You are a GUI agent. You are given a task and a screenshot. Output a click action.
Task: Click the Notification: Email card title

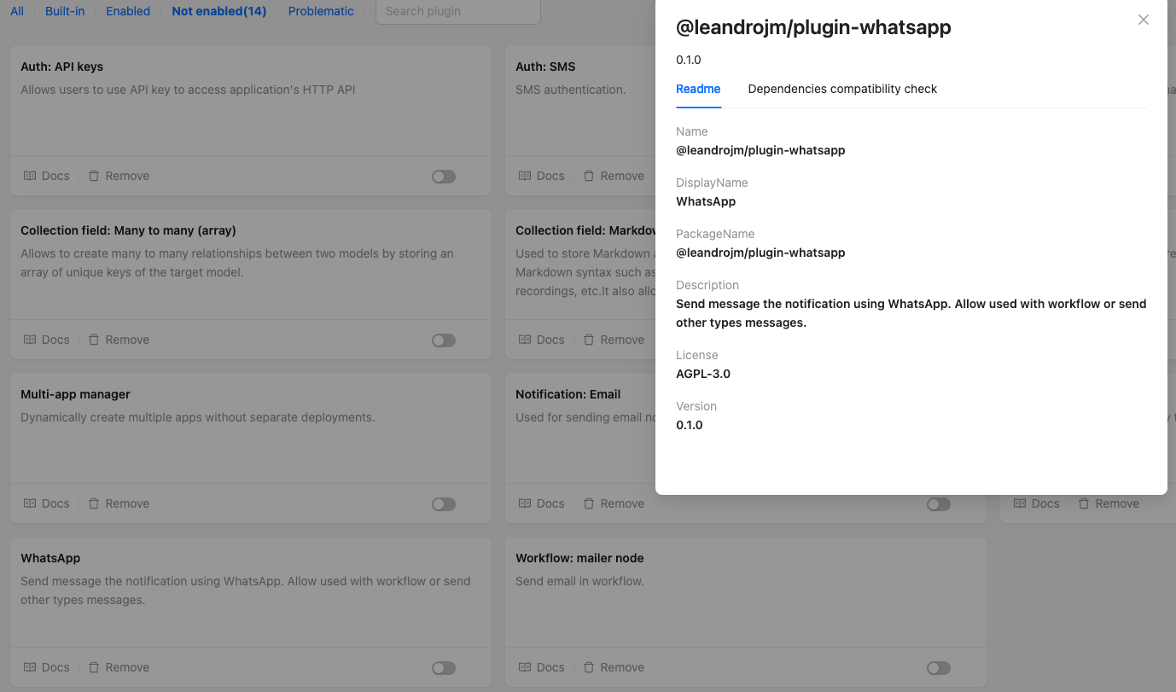tap(568, 394)
